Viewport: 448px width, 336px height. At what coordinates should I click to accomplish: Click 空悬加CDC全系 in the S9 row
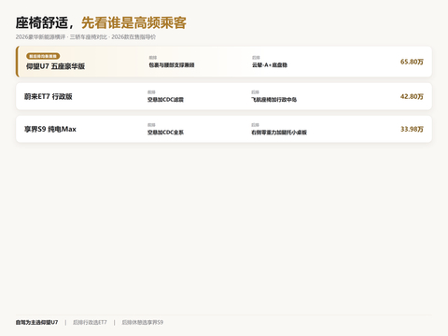(x=165, y=133)
